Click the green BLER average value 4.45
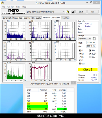 click(62, 109)
